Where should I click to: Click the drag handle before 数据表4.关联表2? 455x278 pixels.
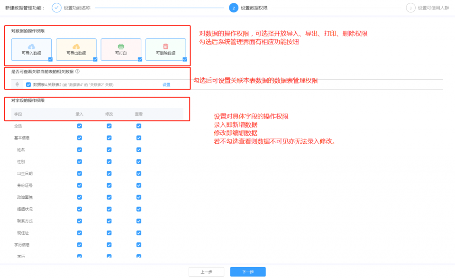17,84
